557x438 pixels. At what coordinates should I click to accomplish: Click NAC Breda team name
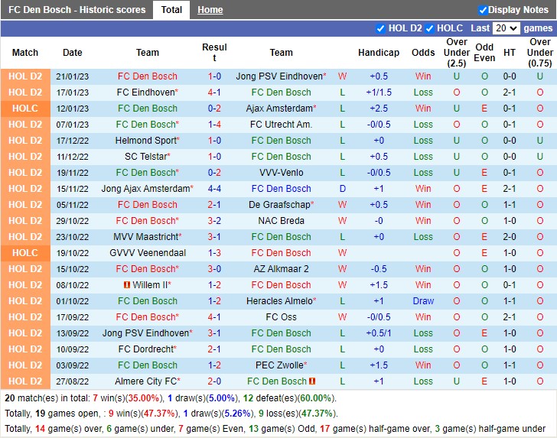[281, 221]
